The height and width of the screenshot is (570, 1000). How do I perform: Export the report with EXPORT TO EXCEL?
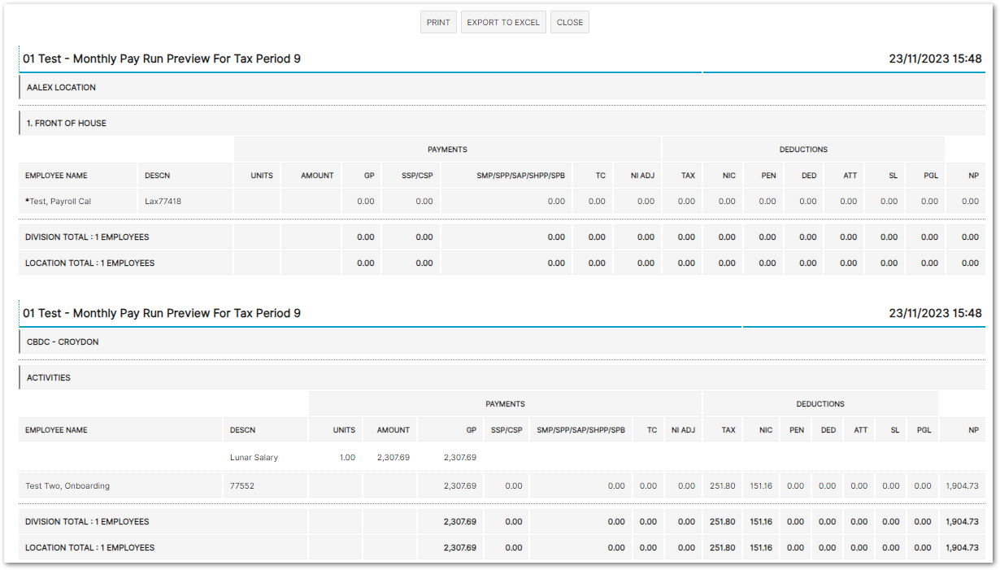click(503, 22)
